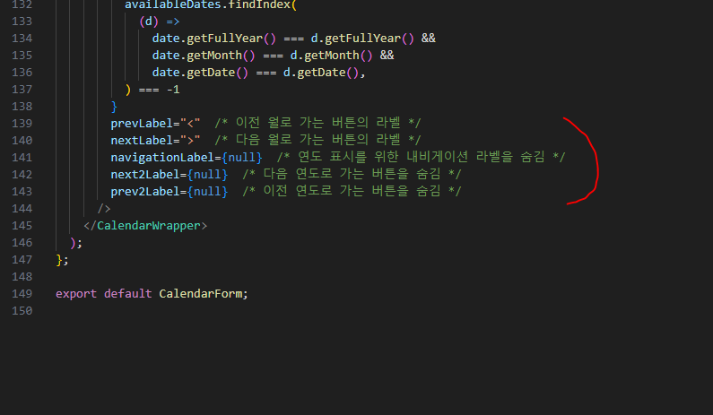
Task: Click the comment on the prevLabel line
Action: pyautogui.click(x=317, y=123)
